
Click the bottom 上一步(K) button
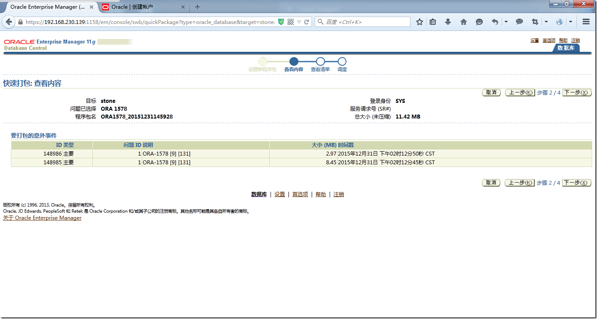point(520,183)
